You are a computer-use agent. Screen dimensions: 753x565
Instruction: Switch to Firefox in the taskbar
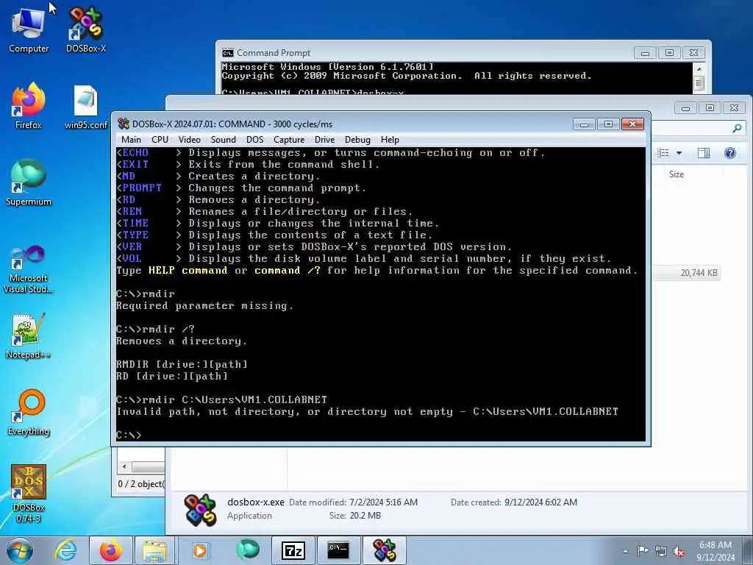pyautogui.click(x=110, y=550)
